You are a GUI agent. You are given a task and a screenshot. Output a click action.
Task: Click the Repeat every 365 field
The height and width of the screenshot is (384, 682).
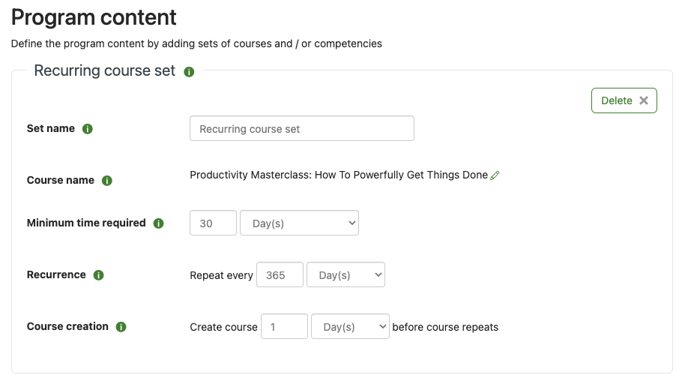280,275
